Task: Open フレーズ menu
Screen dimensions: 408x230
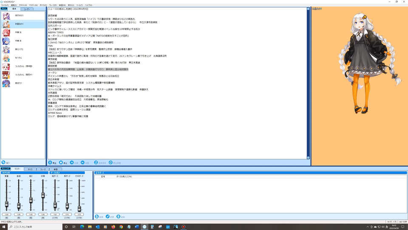Action: 53,5
